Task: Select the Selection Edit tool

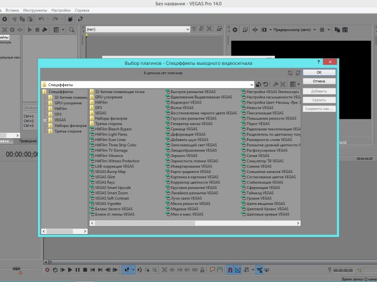Action: click(147, 270)
